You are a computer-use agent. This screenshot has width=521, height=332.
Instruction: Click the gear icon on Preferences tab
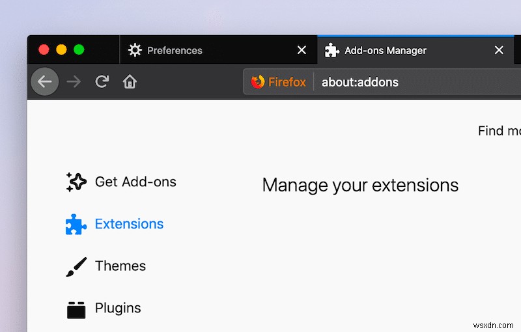coord(135,50)
